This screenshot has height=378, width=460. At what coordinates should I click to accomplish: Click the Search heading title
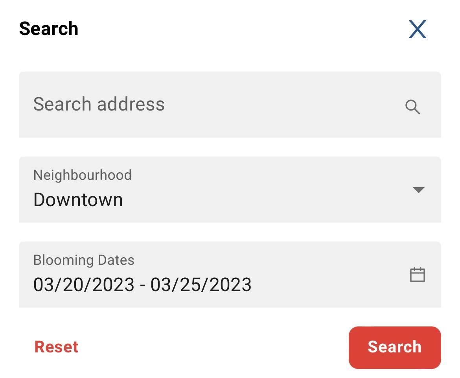pos(49,28)
